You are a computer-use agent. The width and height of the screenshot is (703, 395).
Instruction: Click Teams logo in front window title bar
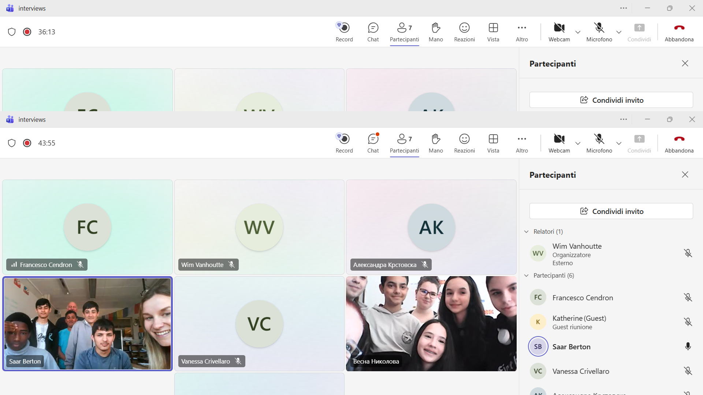(x=10, y=119)
